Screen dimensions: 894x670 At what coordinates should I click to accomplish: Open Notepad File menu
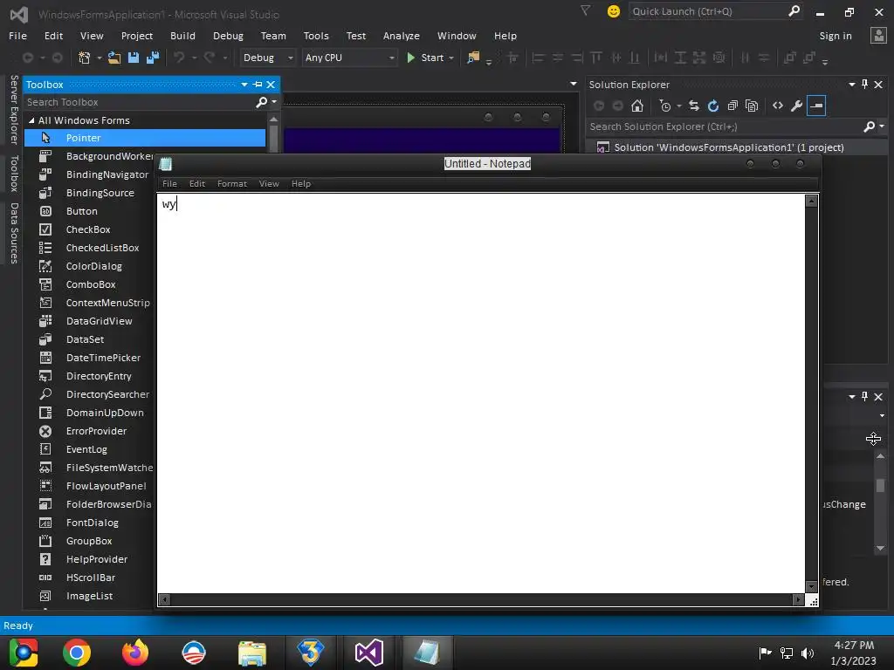pos(169,183)
